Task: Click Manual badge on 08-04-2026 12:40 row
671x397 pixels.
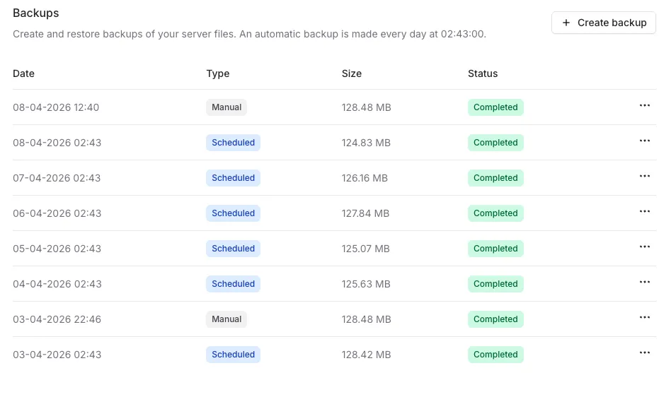Action: coord(226,107)
